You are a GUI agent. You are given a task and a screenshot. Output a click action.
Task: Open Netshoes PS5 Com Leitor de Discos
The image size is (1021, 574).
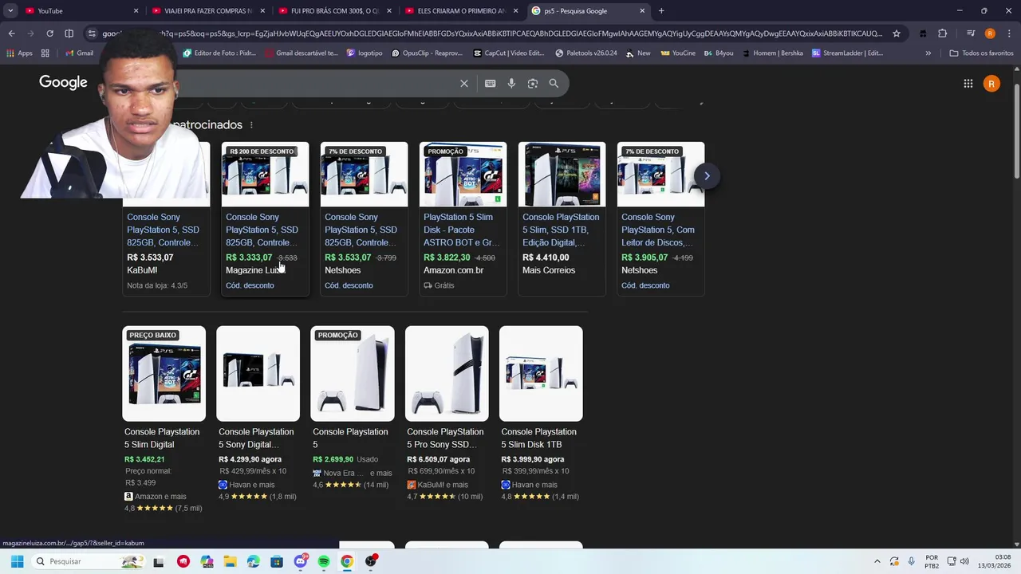[660, 218]
